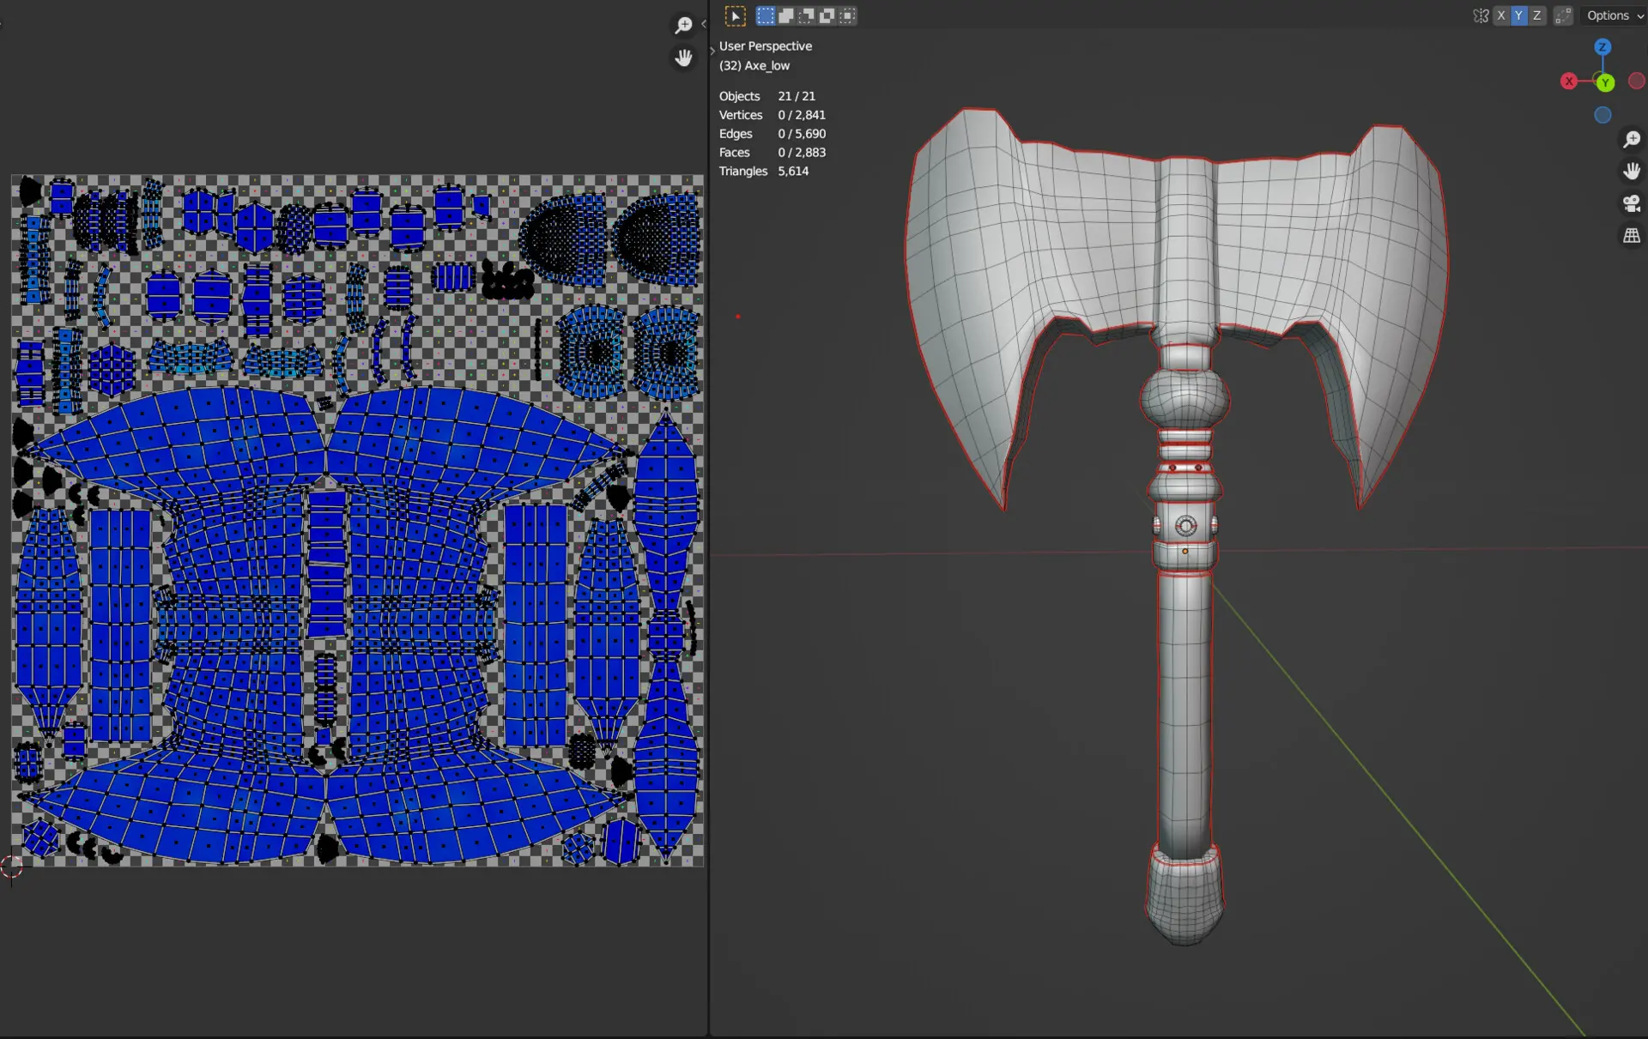1648x1039 pixels.
Task: Toggle camera view with camera icon
Action: point(1631,203)
